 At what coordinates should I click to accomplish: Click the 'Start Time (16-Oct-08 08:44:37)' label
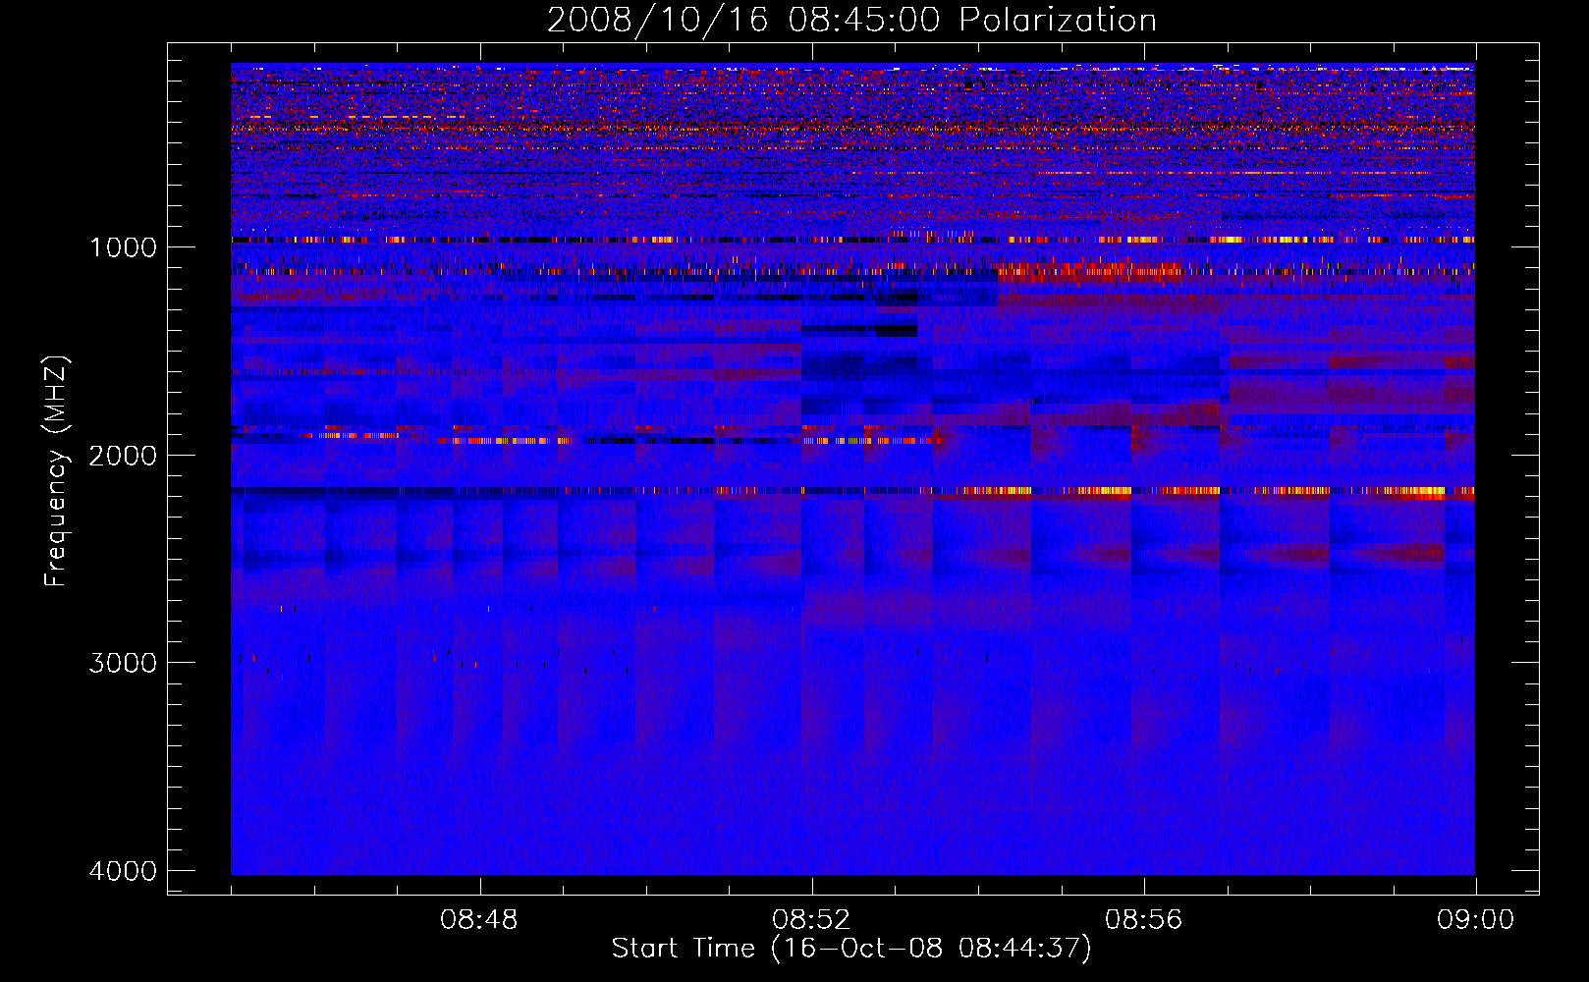point(851,949)
